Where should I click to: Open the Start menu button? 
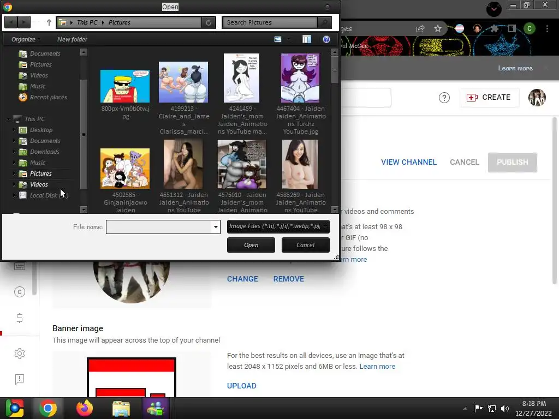15,408
